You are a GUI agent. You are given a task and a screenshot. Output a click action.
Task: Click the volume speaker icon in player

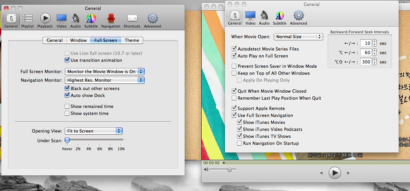tap(206, 169)
